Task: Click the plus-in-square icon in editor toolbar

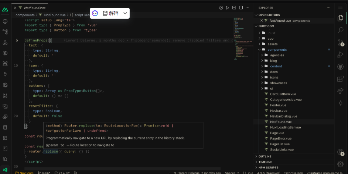Action: (234, 8)
